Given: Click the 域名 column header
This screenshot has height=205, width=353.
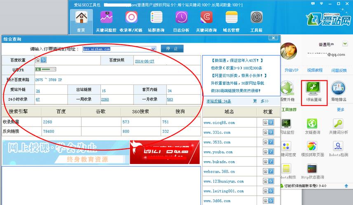Looking at the screenshot, I should (x=229, y=112).
